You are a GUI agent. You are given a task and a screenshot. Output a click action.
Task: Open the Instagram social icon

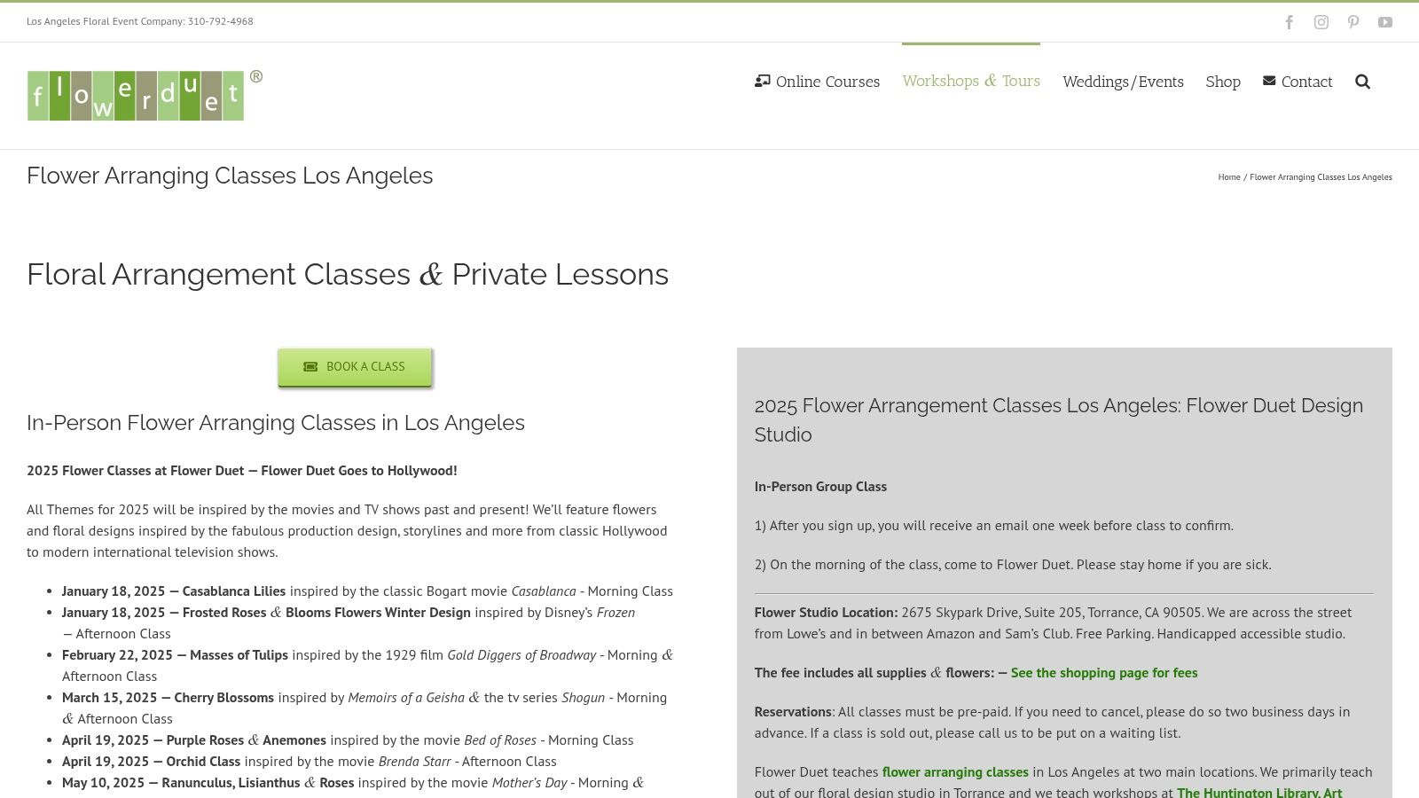pos(1321,22)
